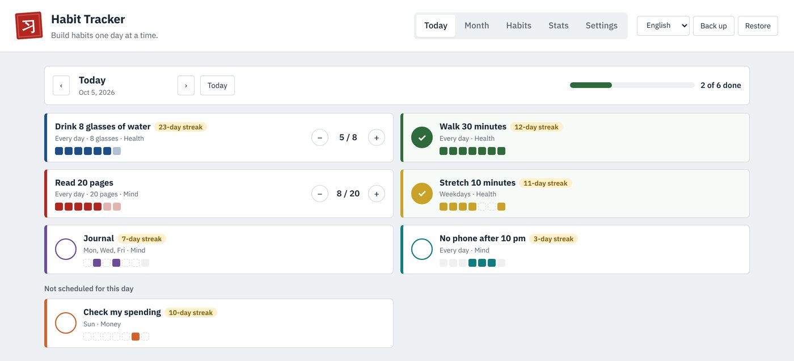
Task: Go to next day with right arrow
Action: pos(186,86)
